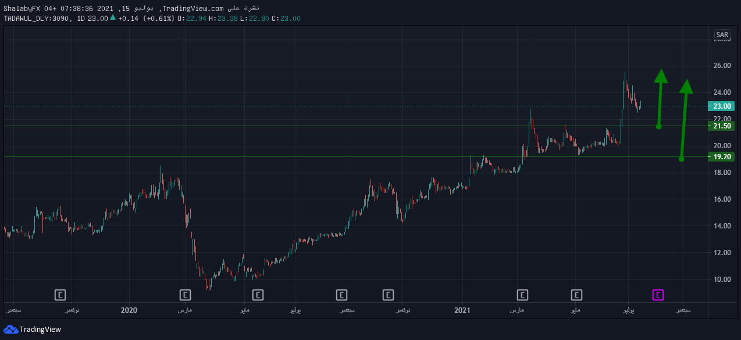Click the green up-triangle next to 23.00
This screenshot has width=741, height=340.
[x=112, y=17]
